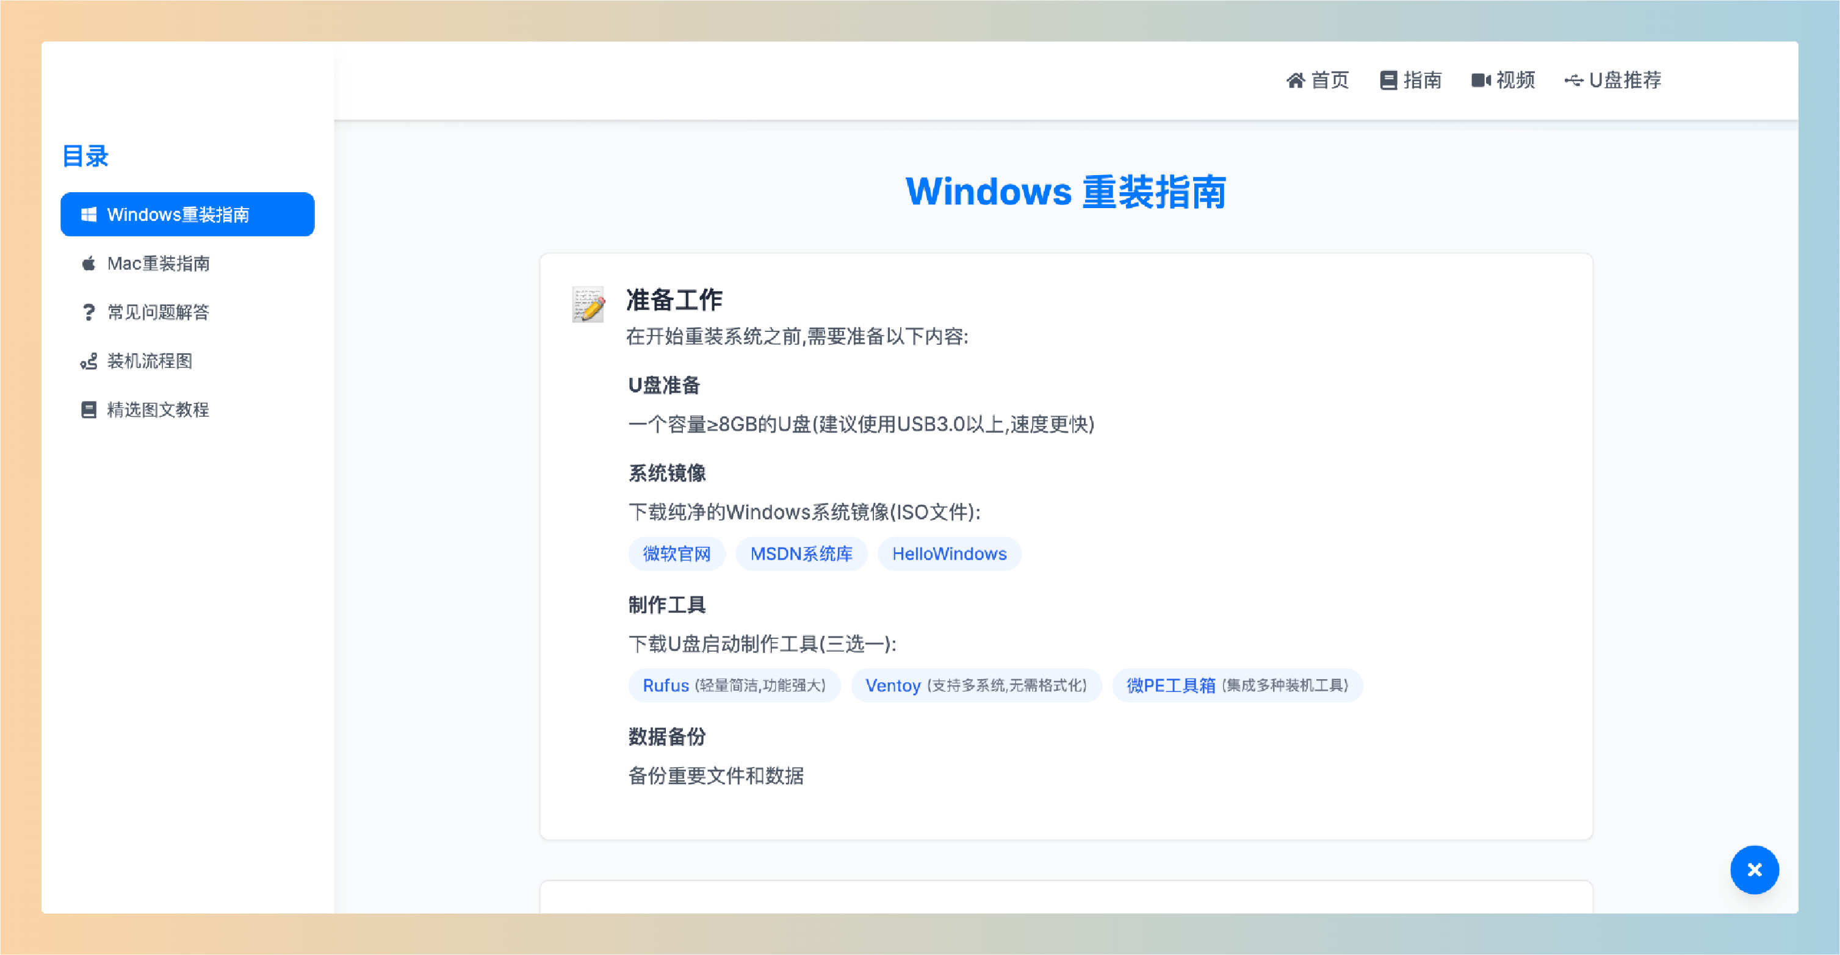
Task: Open the Ventoy tool link
Action: point(893,686)
